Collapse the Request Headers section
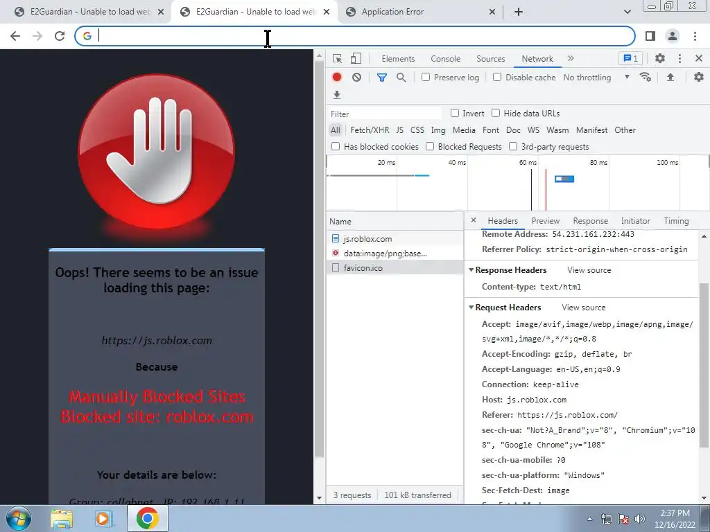710x532 pixels. click(x=471, y=308)
